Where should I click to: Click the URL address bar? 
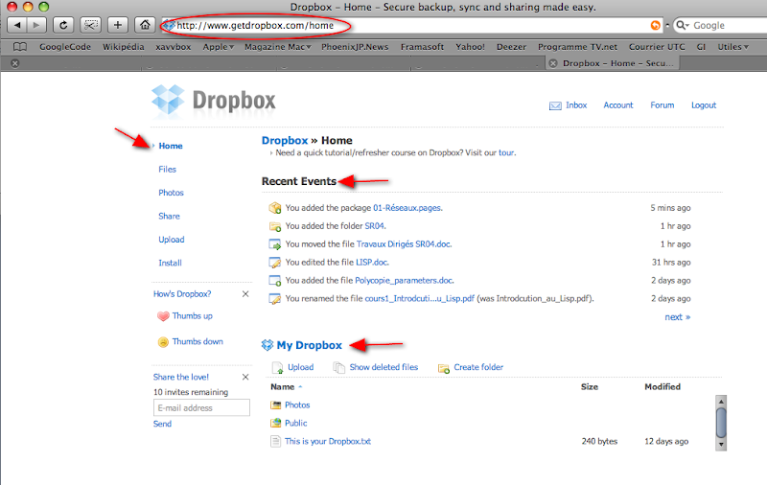coord(411,26)
